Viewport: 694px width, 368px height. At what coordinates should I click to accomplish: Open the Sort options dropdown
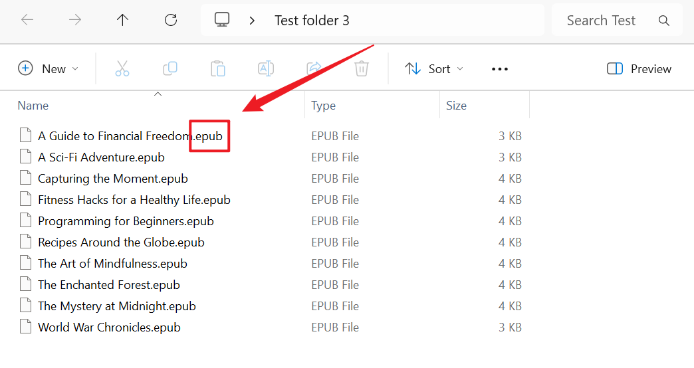coord(434,68)
